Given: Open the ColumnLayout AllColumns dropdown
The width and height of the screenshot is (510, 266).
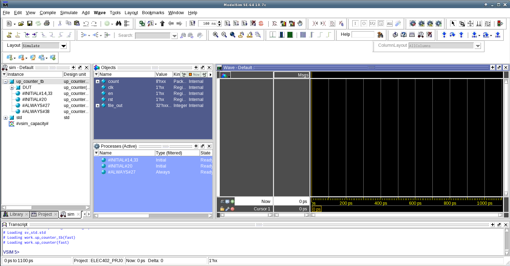Looking at the screenshot, I should point(478,46).
